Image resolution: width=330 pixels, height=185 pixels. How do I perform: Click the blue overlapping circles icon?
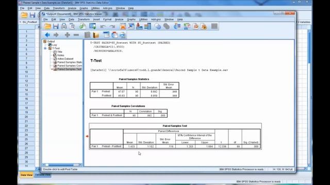point(158,26)
